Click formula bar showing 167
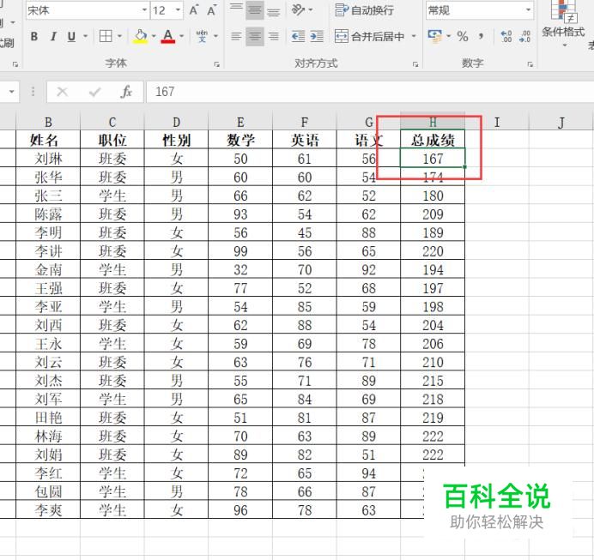Screen dimensions: 594x560 point(370,92)
